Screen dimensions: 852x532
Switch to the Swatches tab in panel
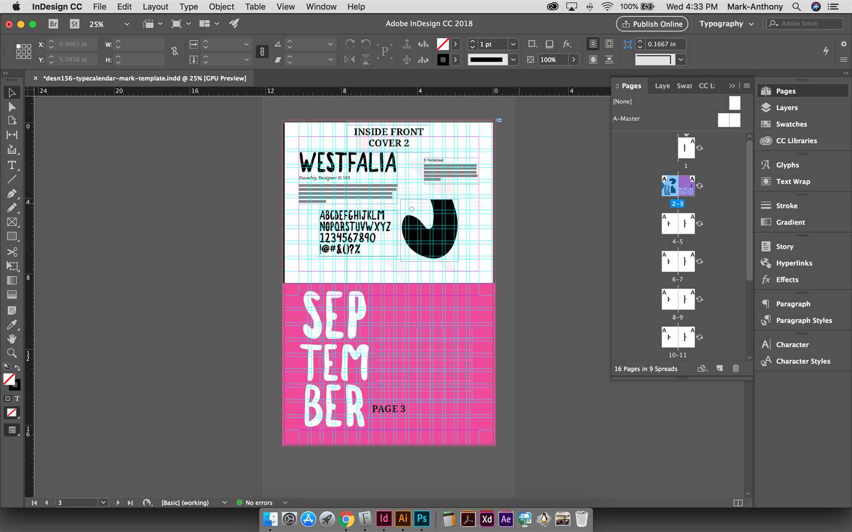pos(684,86)
